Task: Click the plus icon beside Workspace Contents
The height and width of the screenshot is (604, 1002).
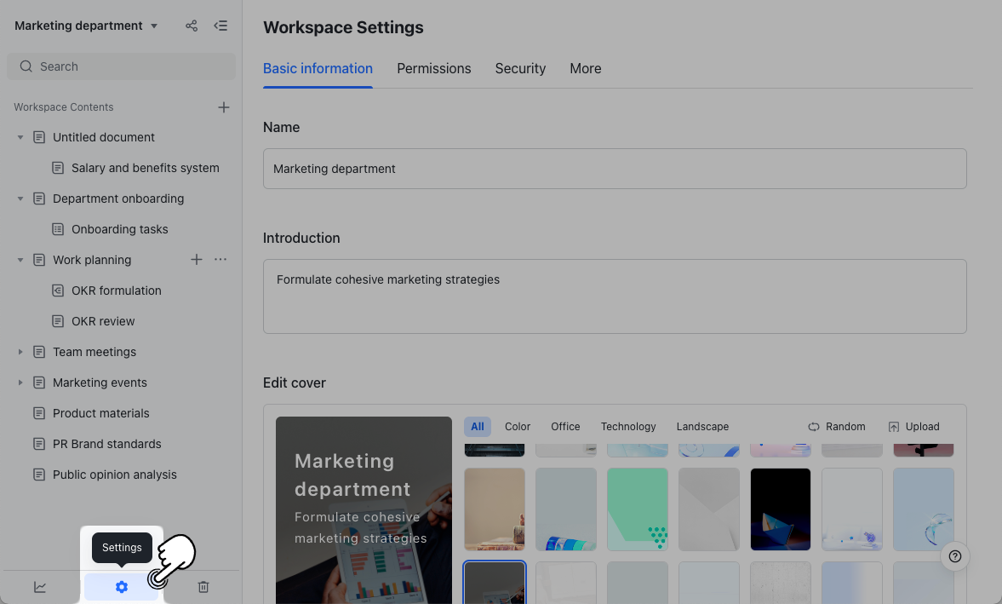Action: pos(224,107)
